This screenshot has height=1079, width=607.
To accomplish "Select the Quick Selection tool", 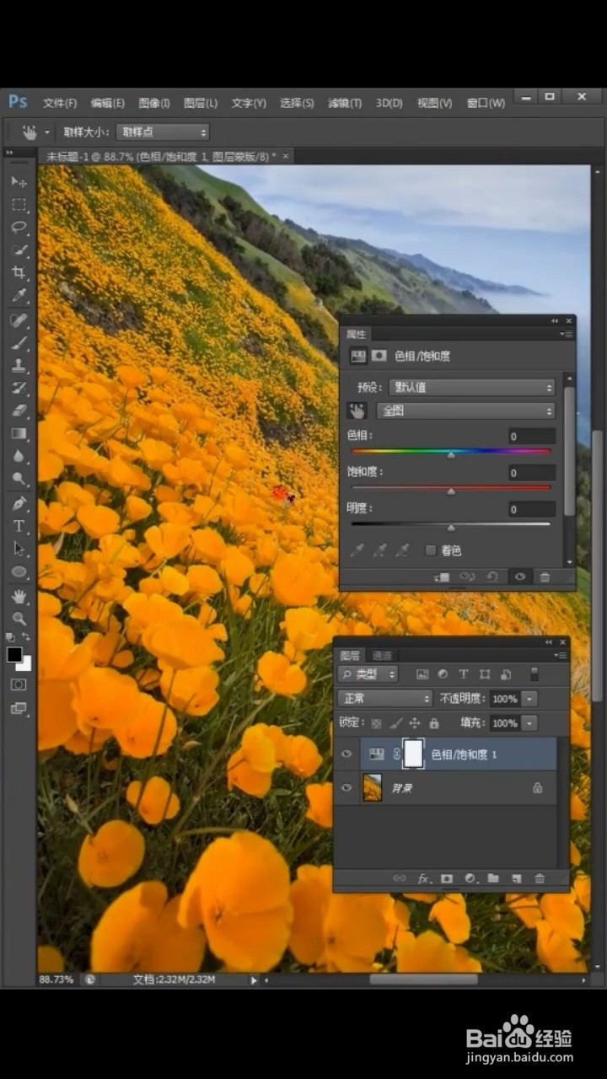I will coord(19,250).
